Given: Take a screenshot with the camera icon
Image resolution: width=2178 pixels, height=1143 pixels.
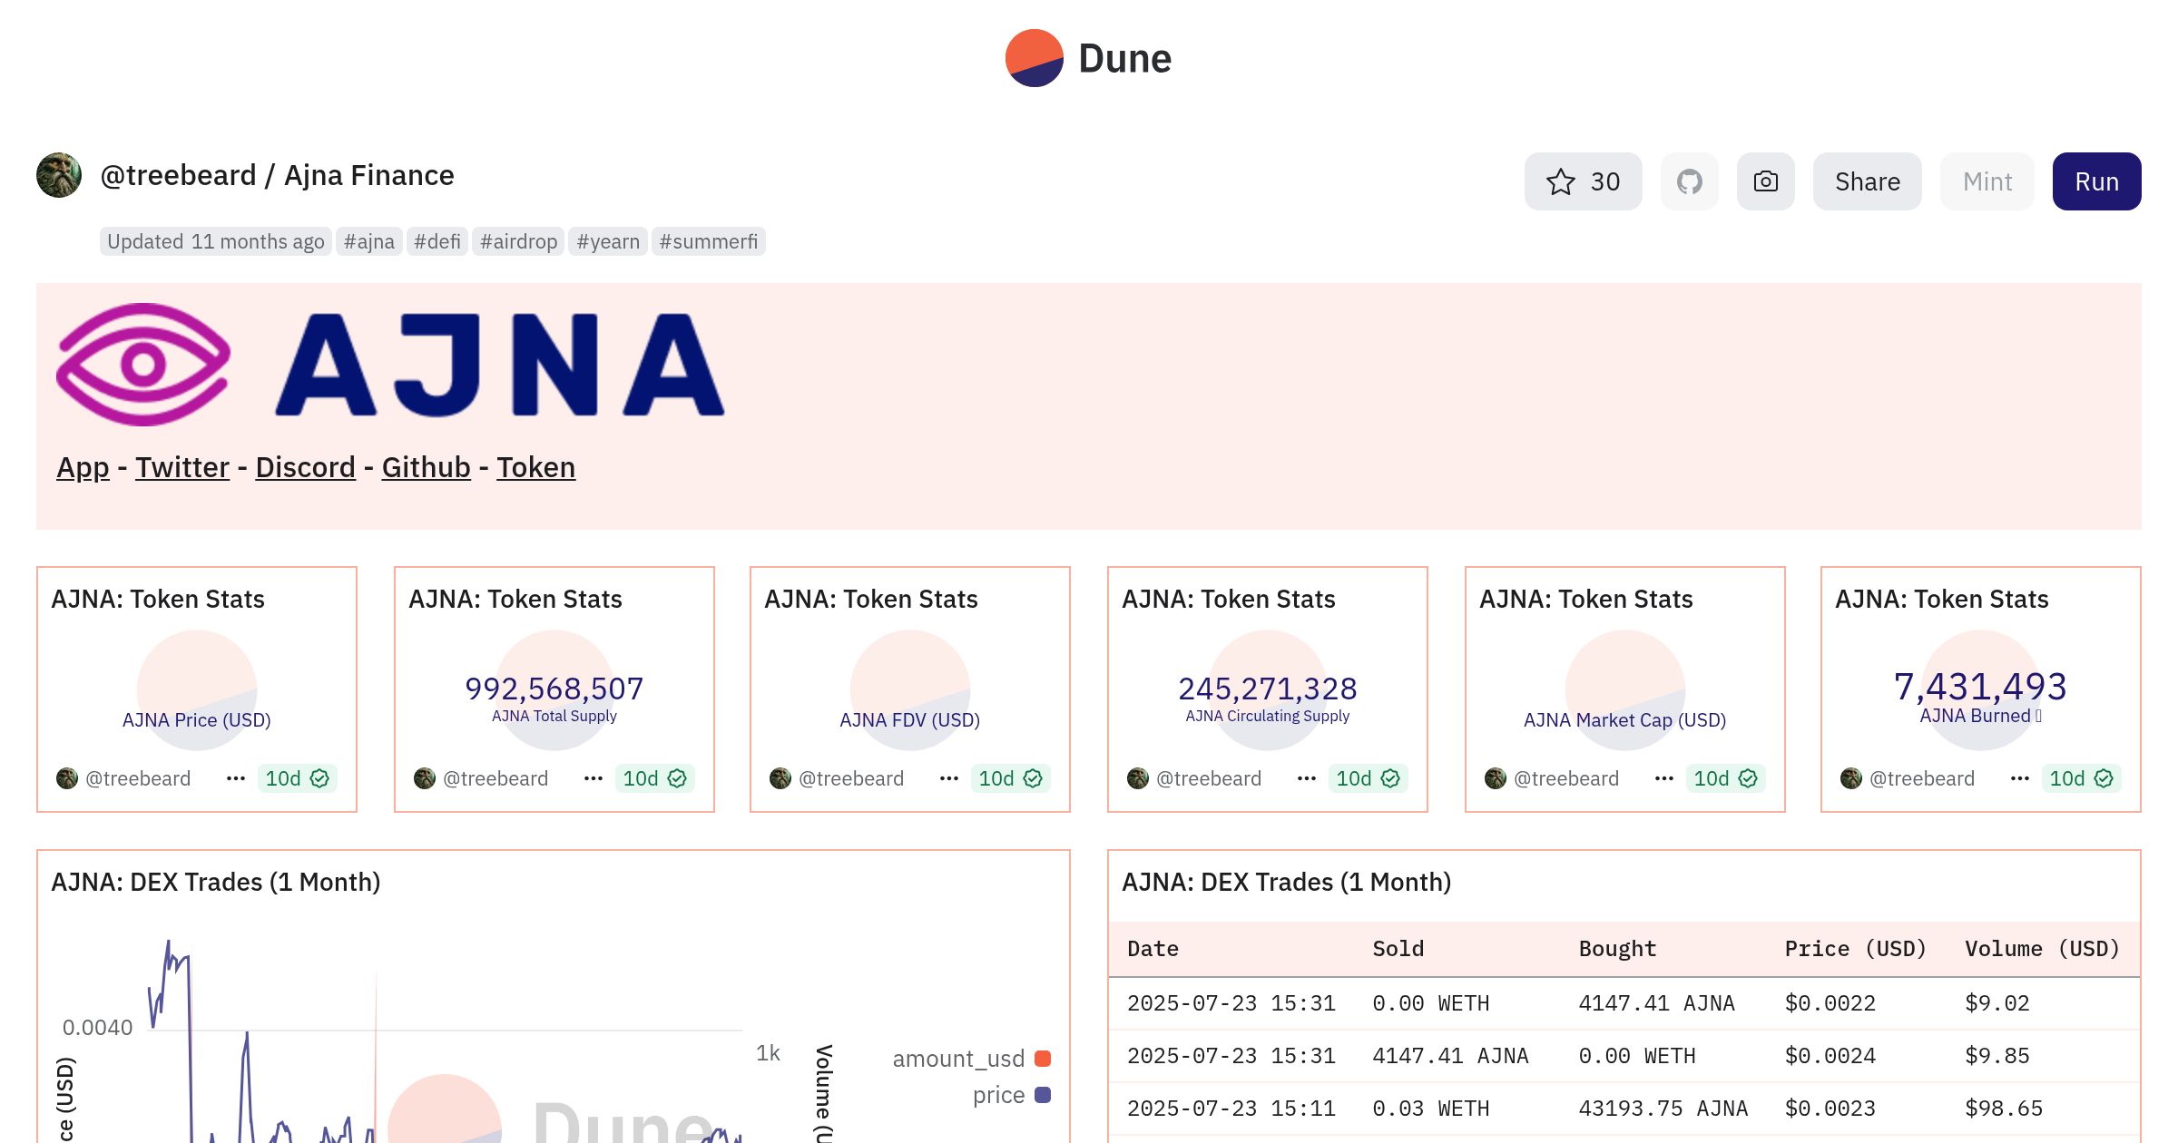Looking at the screenshot, I should (1766, 181).
